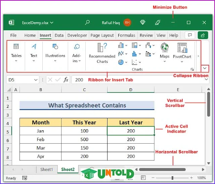Switch to the Home tab
The width and height of the screenshot is (215, 184).
coord(30,35)
